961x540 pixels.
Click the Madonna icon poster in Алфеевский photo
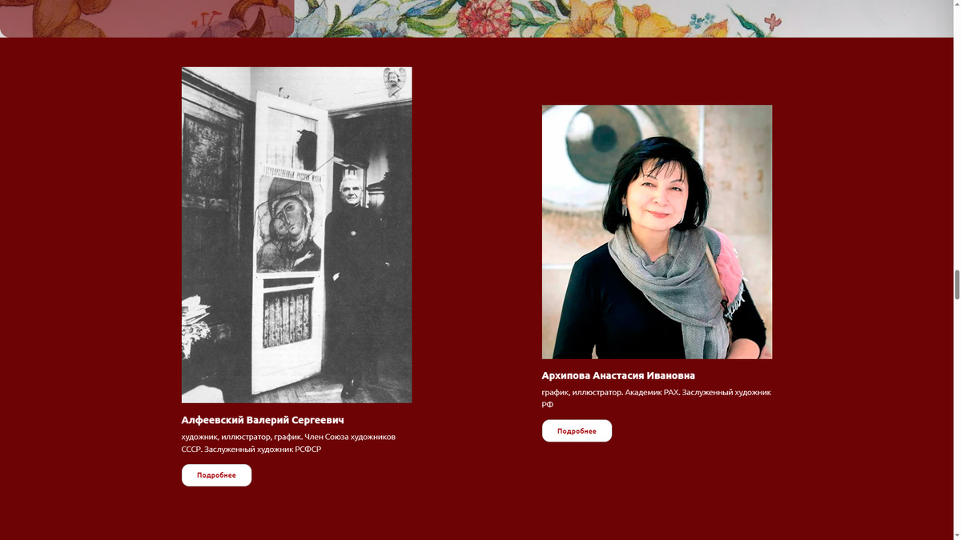(289, 223)
